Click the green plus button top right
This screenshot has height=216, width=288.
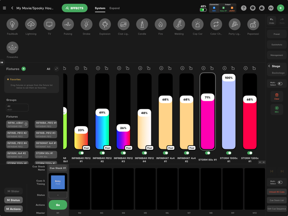click(280, 8)
